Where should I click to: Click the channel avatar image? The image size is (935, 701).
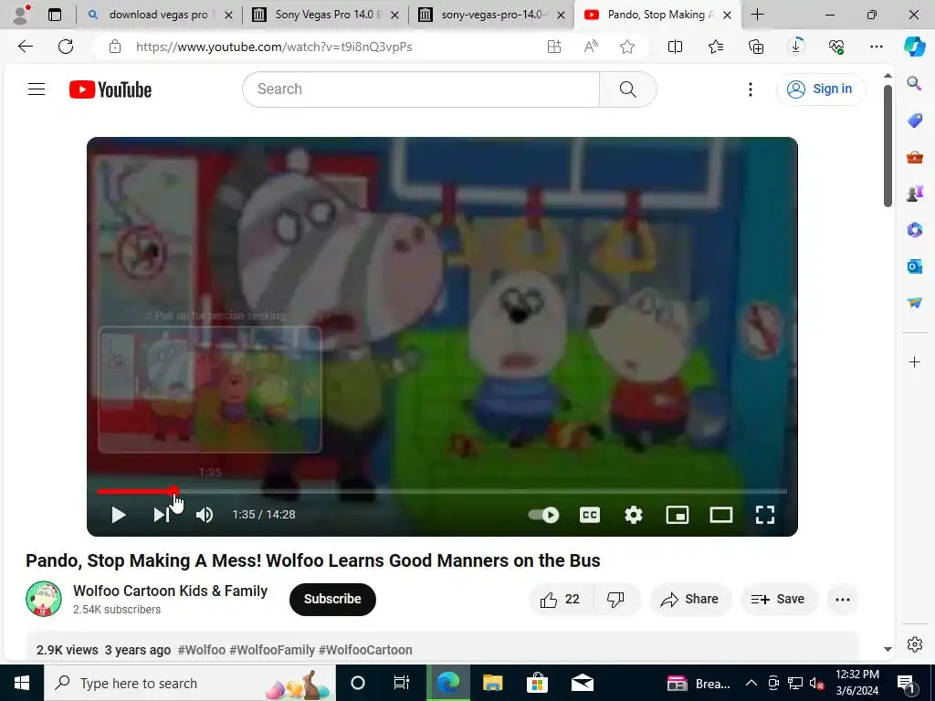[x=44, y=599]
